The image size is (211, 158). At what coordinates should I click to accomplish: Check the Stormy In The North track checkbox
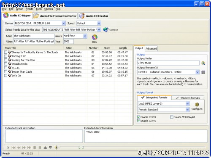click(x=5, y=52)
